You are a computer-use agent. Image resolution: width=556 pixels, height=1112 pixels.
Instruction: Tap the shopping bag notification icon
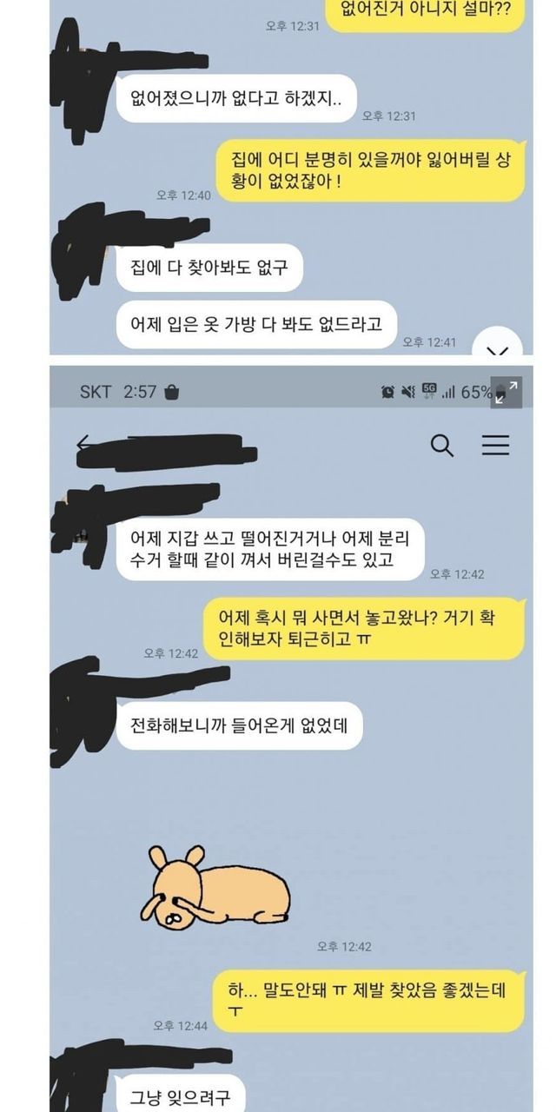(x=172, y=392)
